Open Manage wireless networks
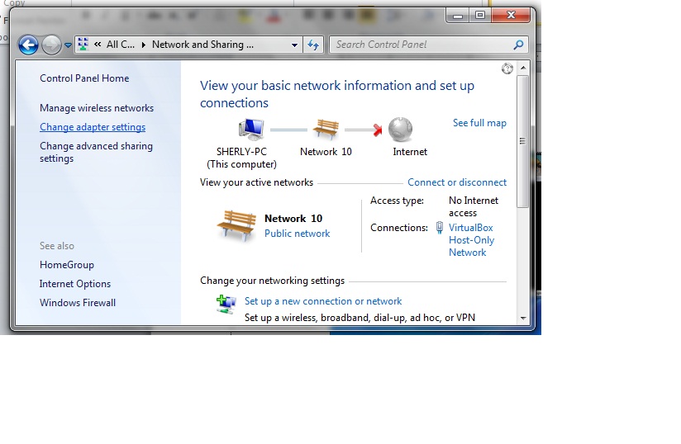 [97, 108]
